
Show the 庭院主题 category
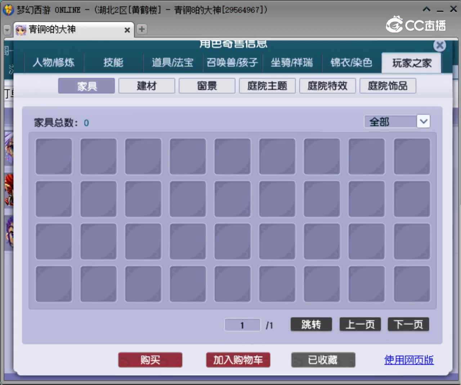click(267, 86)
